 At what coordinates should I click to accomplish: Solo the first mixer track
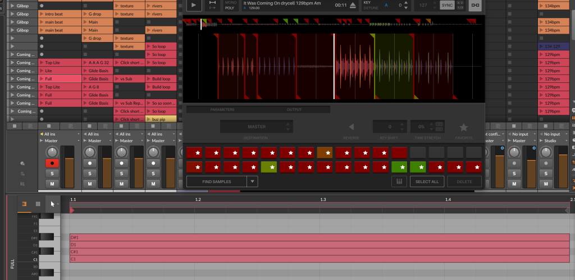click(52, 174)
